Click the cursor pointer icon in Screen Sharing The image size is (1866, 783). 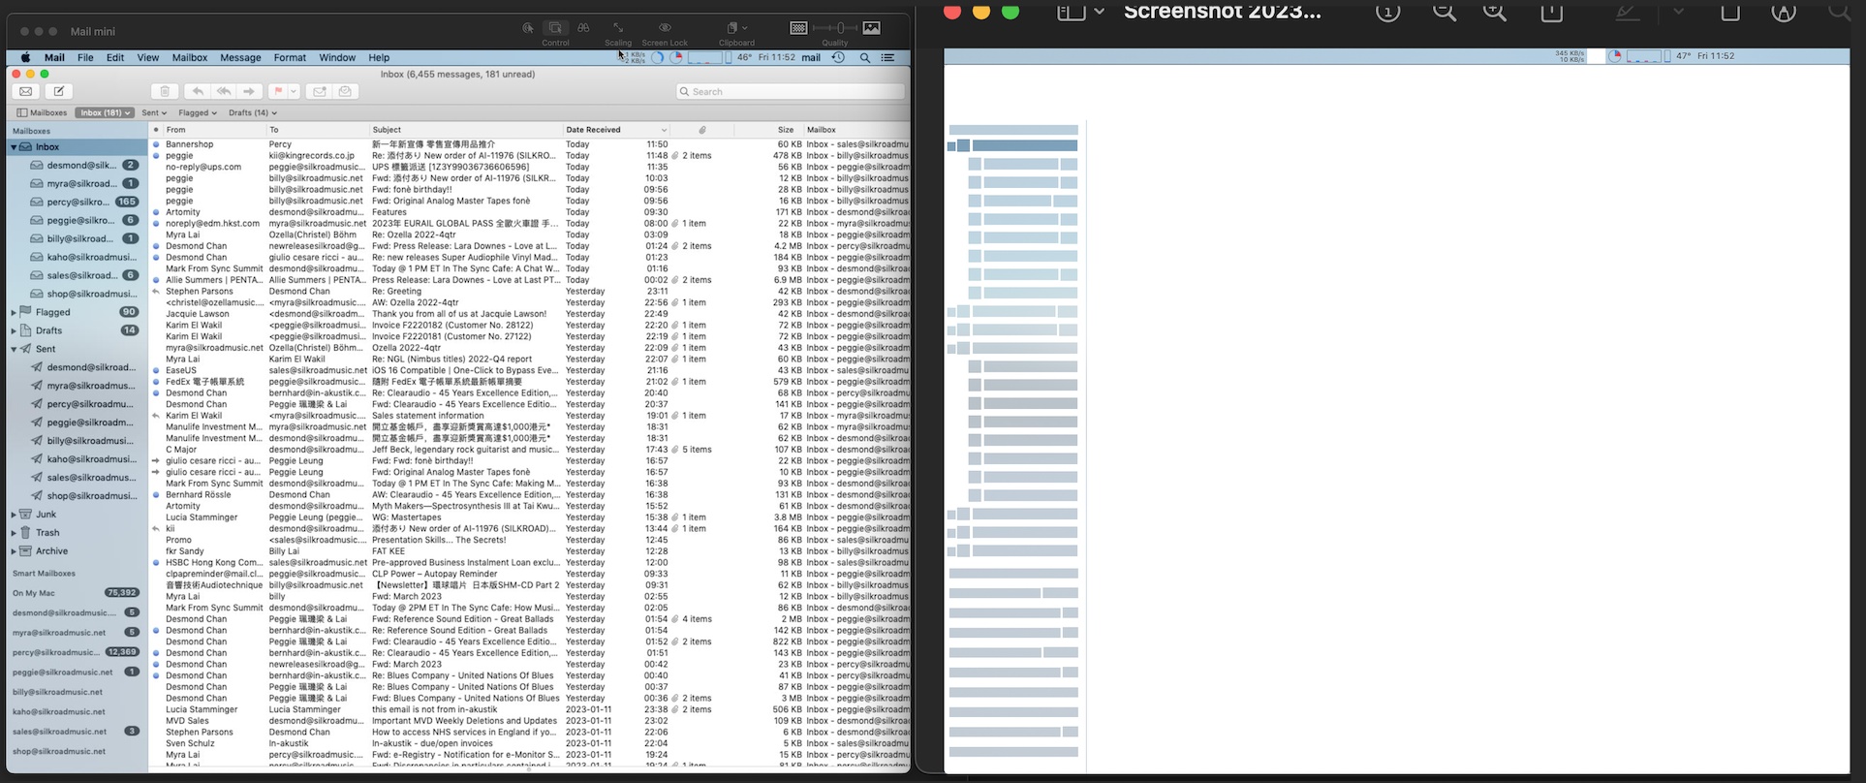[x=528, y=28]
